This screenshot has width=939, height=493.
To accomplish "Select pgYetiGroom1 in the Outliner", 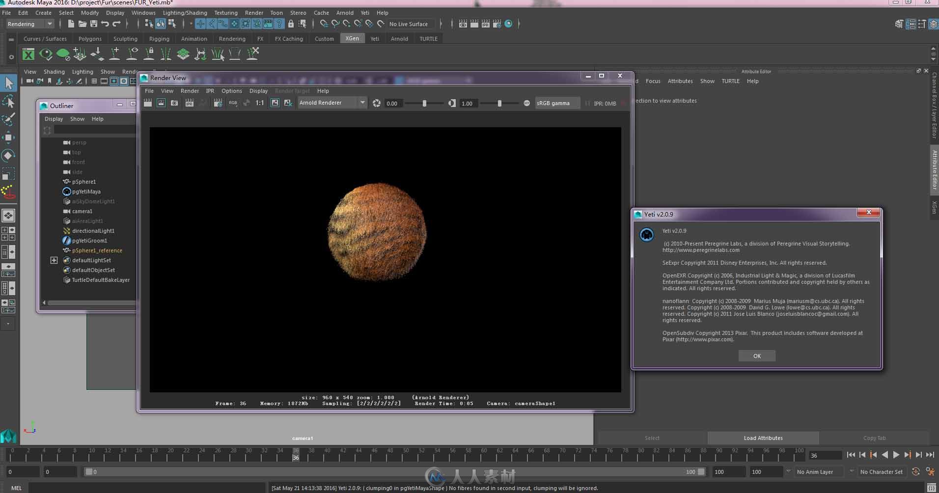I will pos(89,241).
